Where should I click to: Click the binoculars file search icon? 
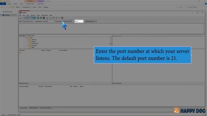[x=62, y=18]
